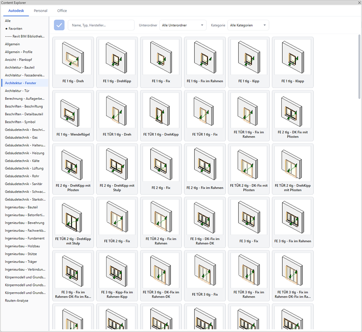Open Gebäudetechnik - Heizung category

pos(25,153)
